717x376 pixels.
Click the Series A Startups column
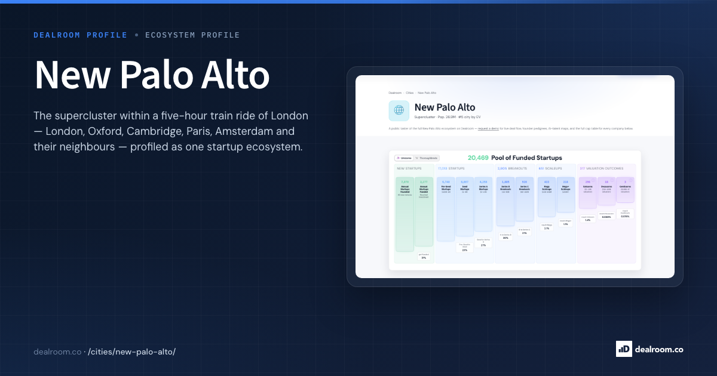[483, 204]
